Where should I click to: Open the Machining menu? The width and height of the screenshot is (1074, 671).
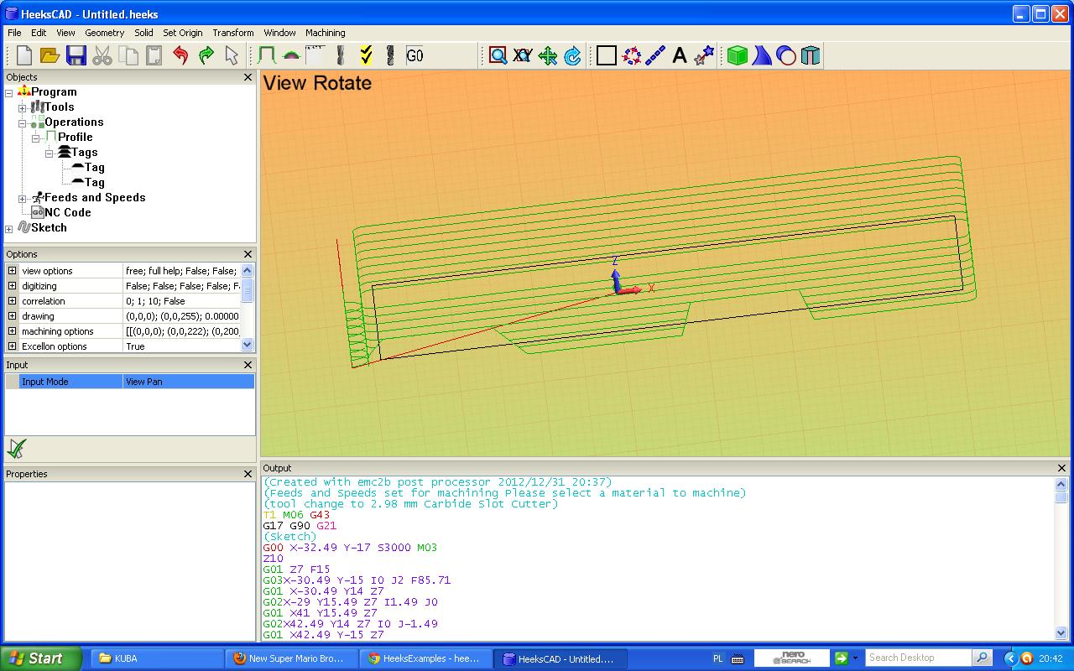point(325,33)
